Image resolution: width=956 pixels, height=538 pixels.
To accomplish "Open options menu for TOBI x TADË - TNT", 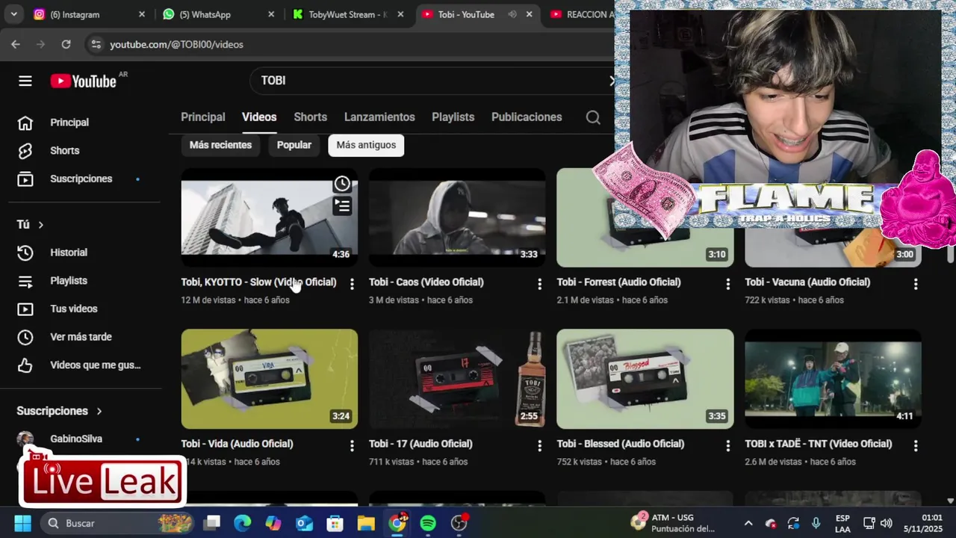I will coord(916,445).
